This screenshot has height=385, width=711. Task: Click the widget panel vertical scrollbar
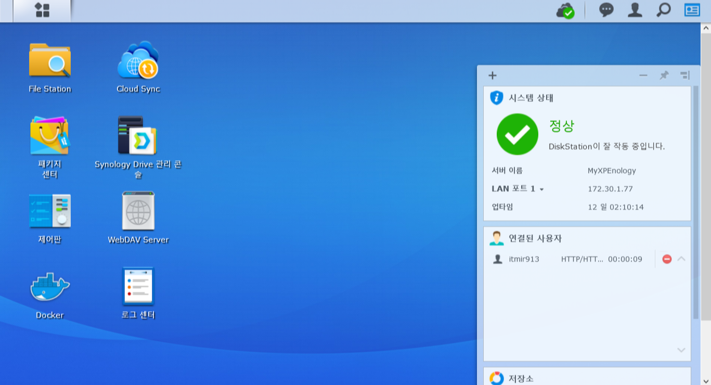(x=696, y=203)
